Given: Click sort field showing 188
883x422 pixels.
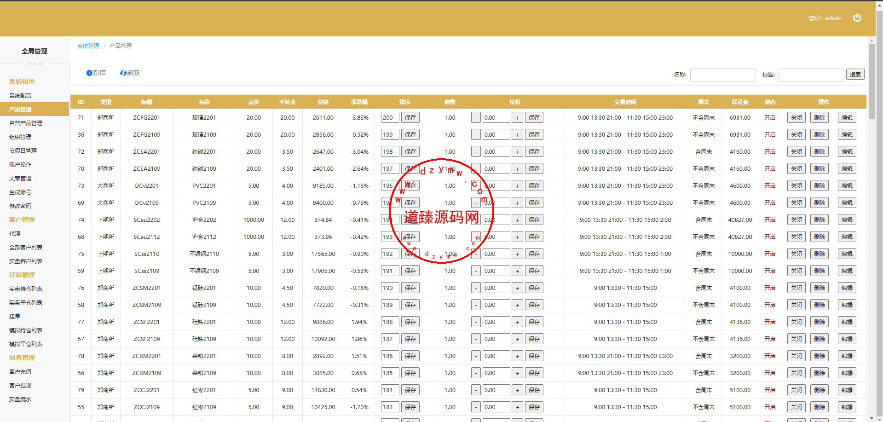Looking at the screenshot, I should coord(390,322).
